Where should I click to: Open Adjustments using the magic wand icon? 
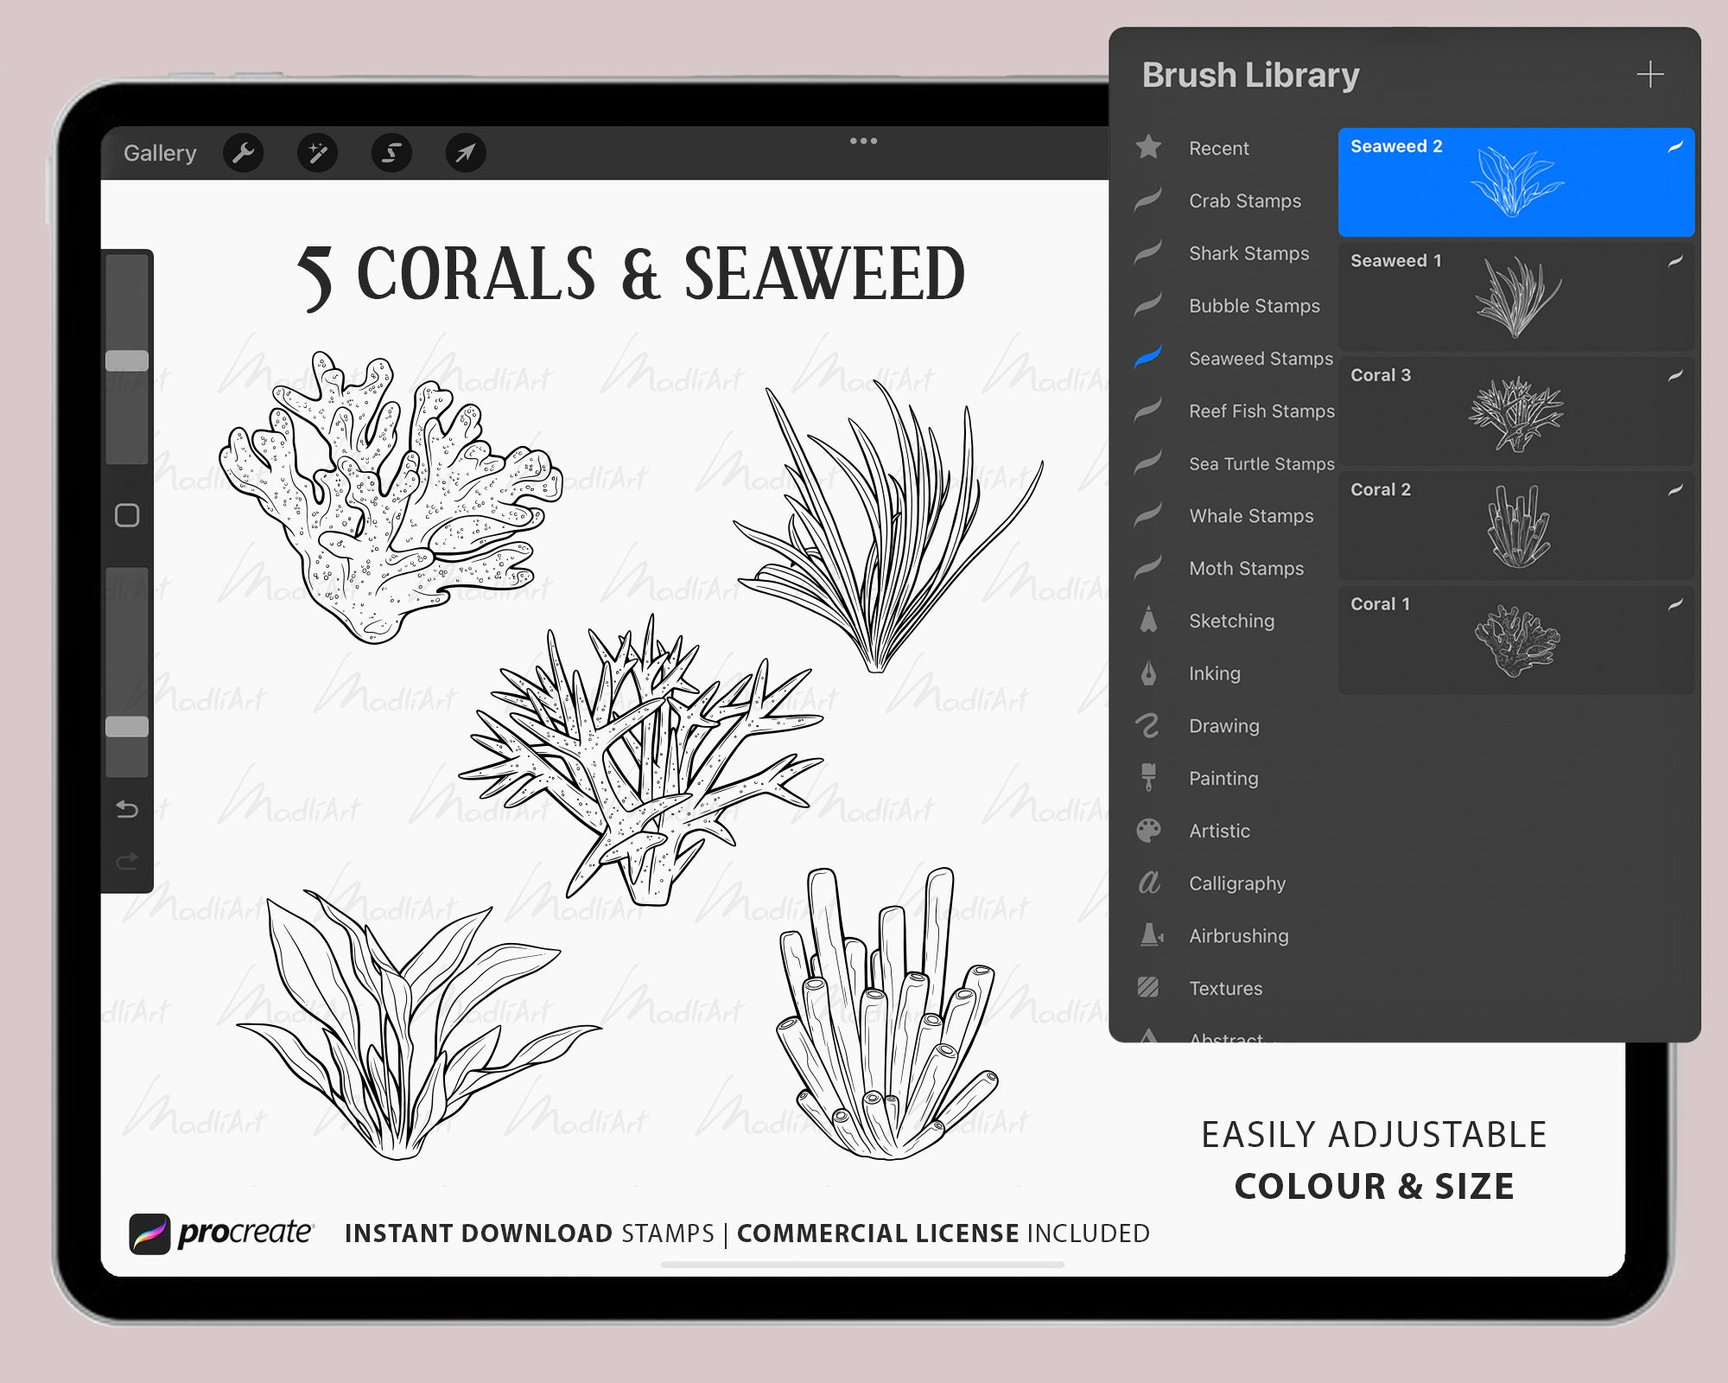tap(318, 152)
